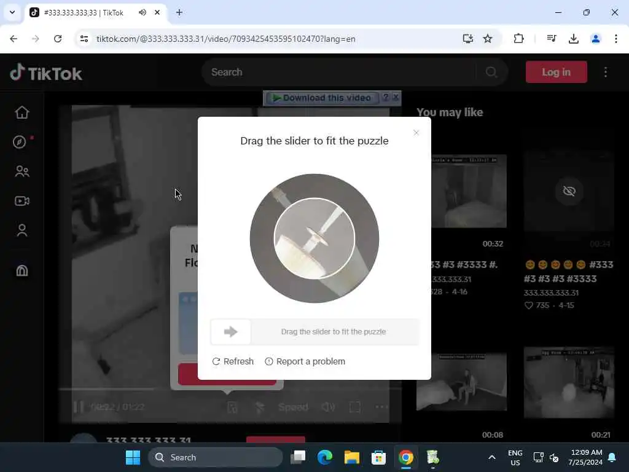The width and height of the screenshot is (629, 472).
Task: Open the notification bell
Action: point(612,457)
